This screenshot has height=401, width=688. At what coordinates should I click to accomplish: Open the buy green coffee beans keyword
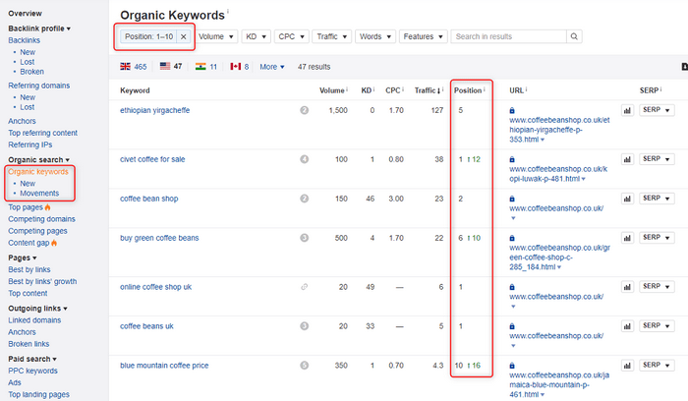(159, 238)
